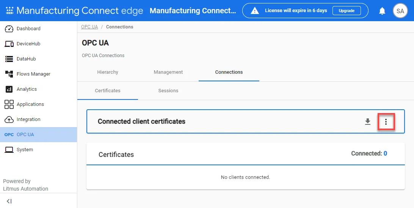Collapse the sidebar navigation
The height and width of the screenshot is (208, 414).
coord(9,201)
